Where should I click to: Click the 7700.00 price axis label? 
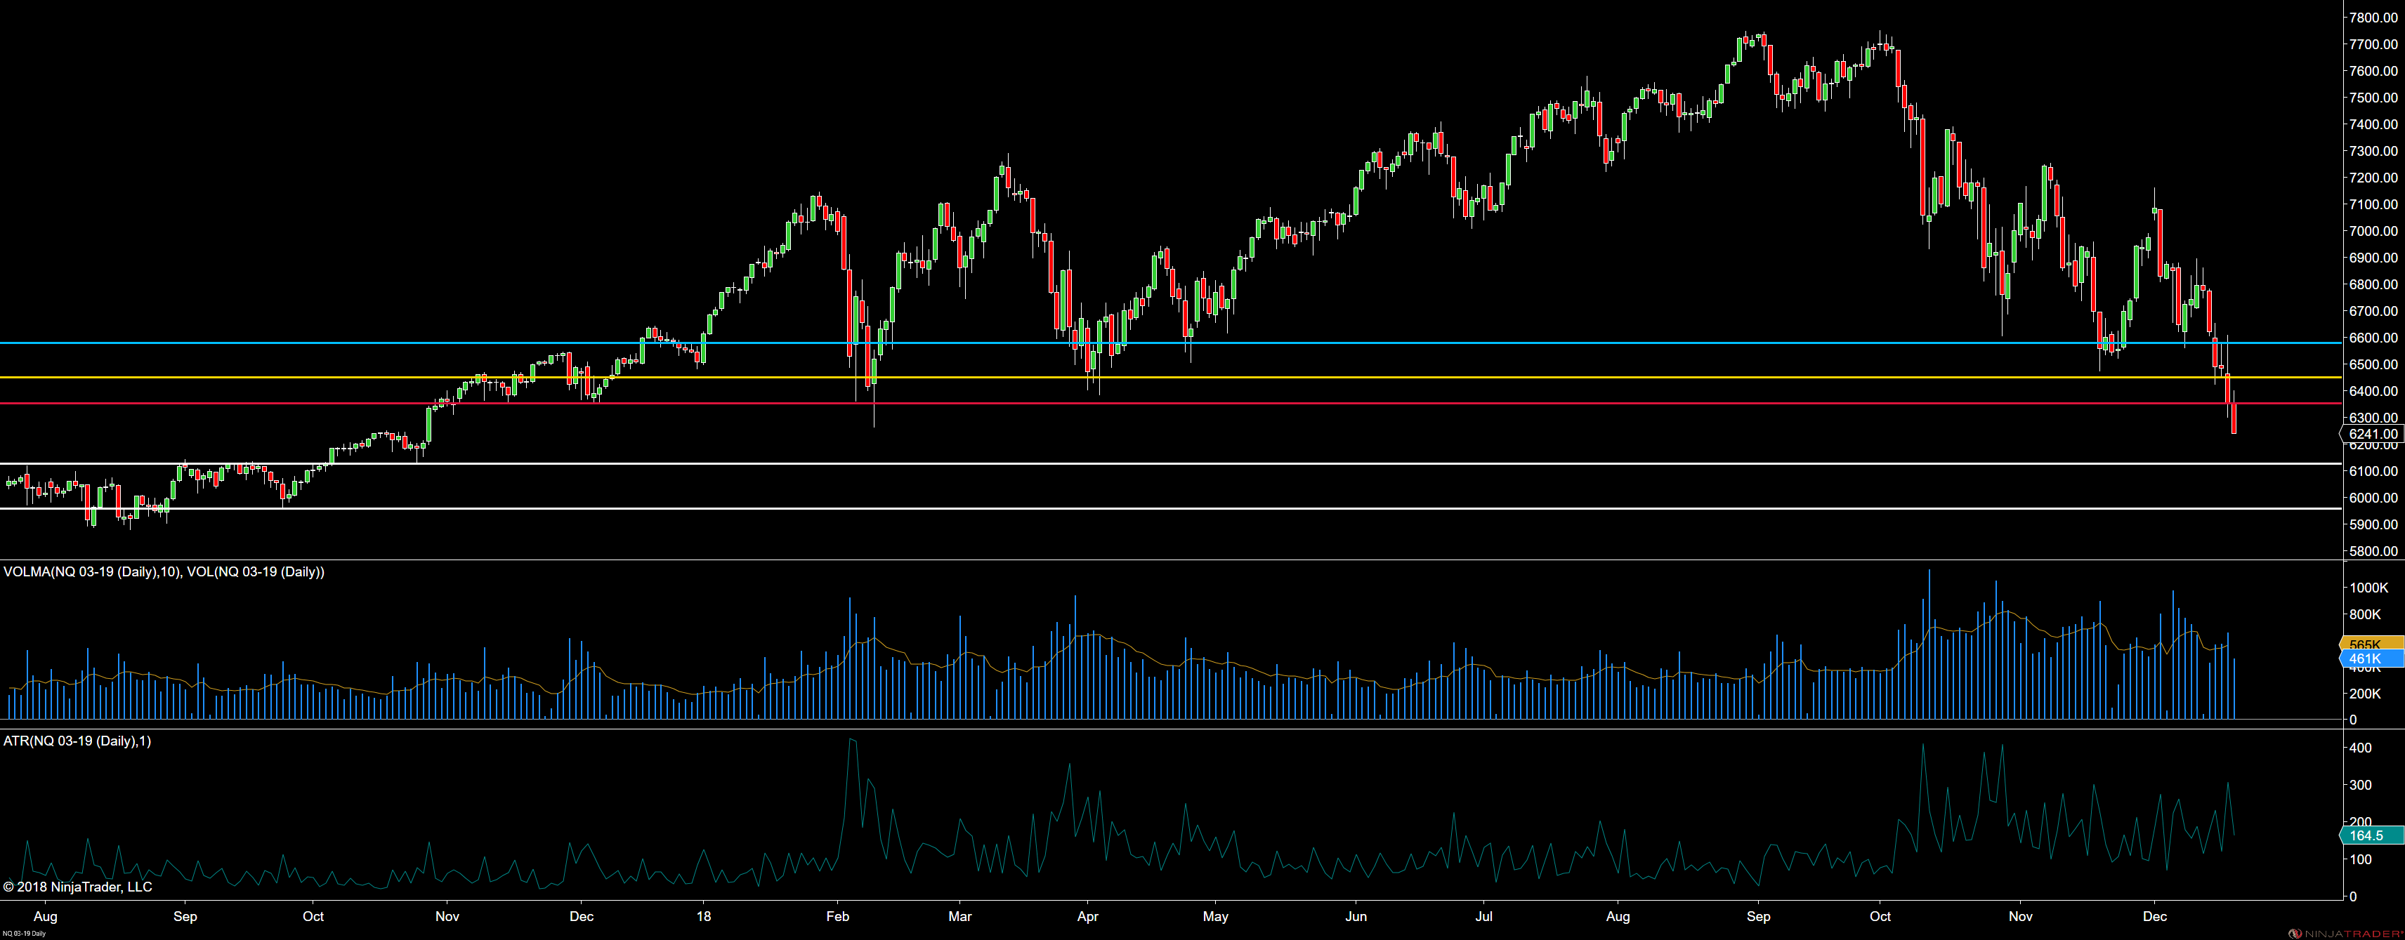2373,44
